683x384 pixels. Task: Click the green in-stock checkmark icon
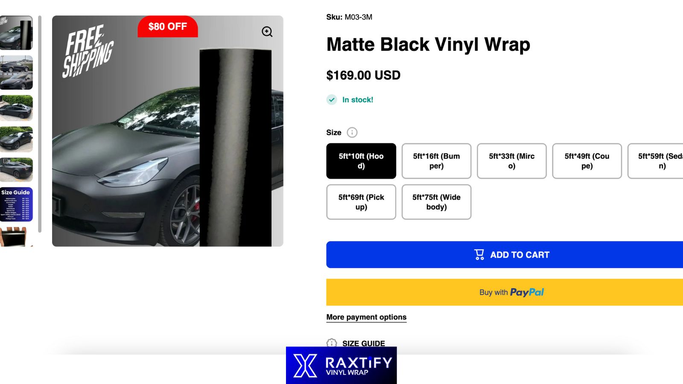[x=331, y=99]
